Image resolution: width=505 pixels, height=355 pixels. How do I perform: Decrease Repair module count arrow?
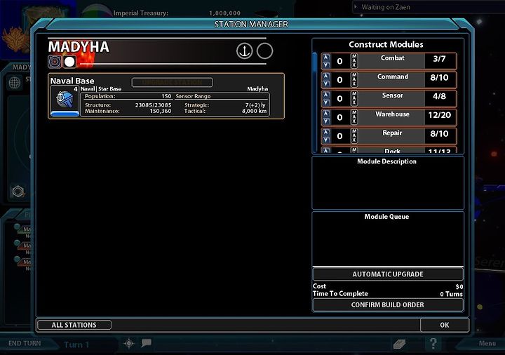(326, 140)
